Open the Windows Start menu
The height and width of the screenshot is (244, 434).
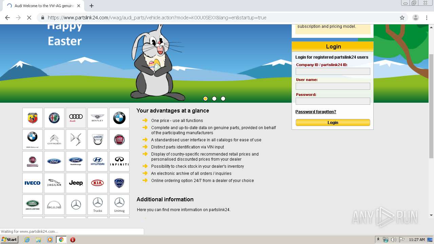(9, 239)
